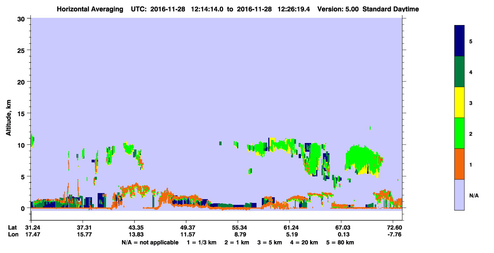Click the bright green color bar segment 2
This screenshot has height=253, width=494.
click(459, 133)
